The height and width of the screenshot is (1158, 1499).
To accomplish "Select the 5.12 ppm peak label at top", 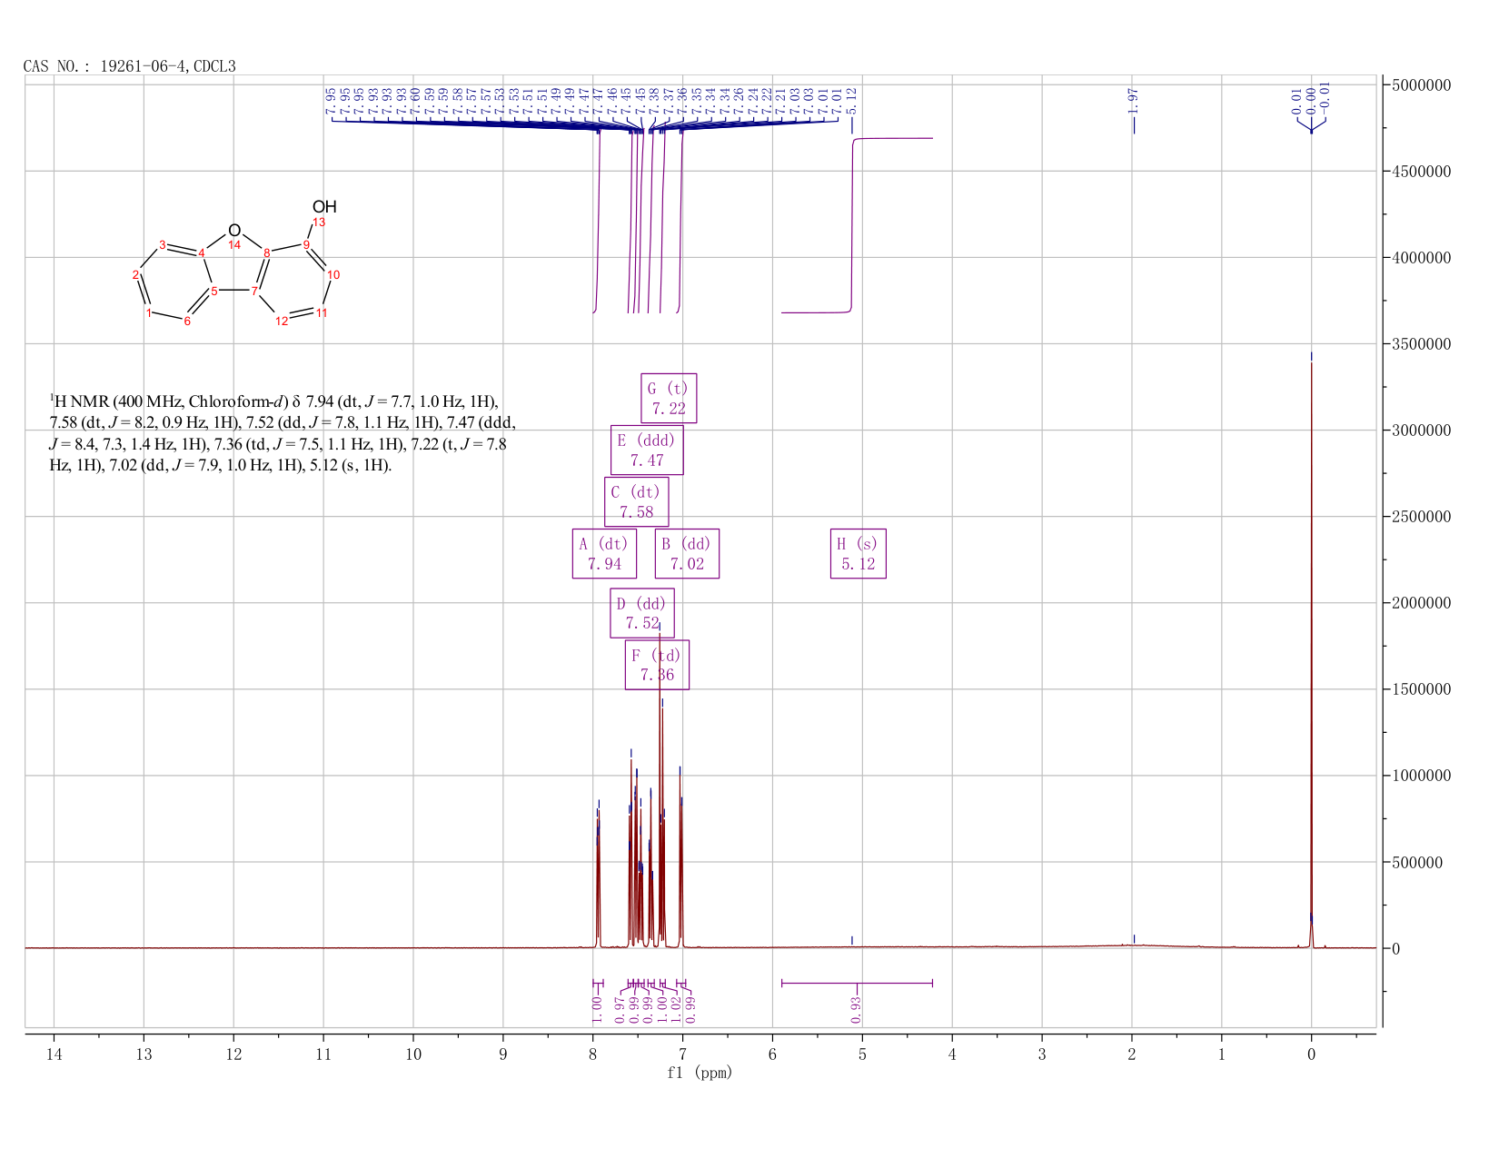I will (x=851, y=101).
